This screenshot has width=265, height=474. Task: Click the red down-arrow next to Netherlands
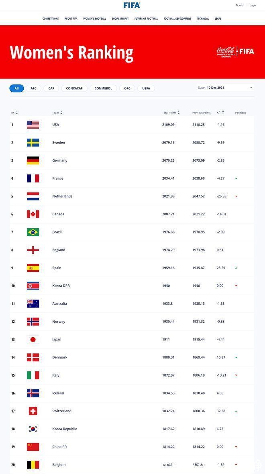(x=236, y=196)
